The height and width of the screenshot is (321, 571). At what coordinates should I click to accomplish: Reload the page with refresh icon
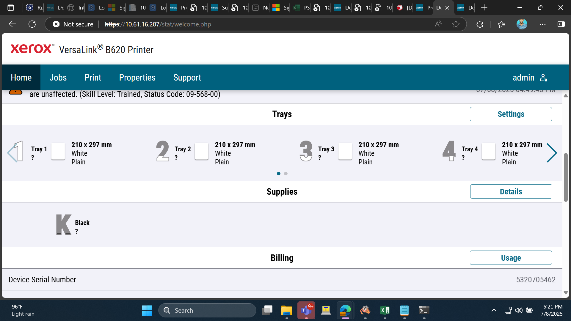pos(32,24)
